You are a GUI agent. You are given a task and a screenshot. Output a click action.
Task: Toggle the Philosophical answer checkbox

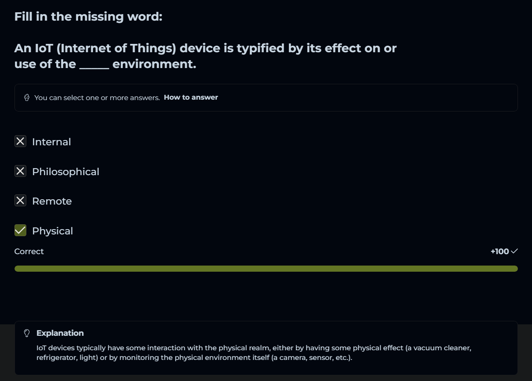(x=20, y=171)
